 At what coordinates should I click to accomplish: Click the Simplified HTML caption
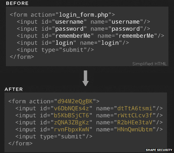pos(150,64)
